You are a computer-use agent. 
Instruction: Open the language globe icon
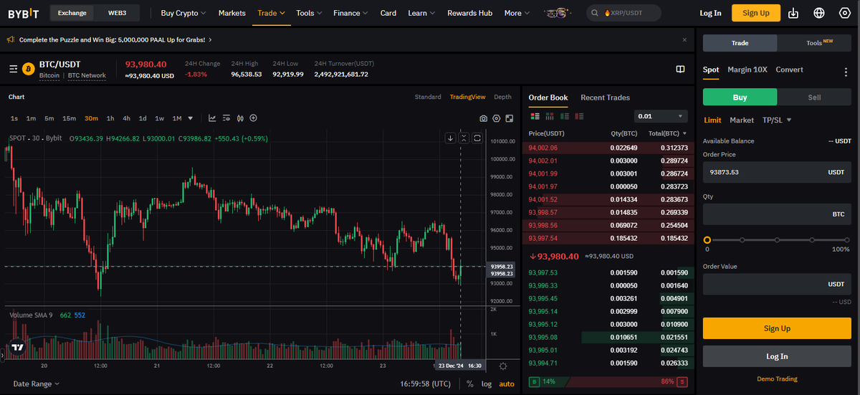(819, 13)
